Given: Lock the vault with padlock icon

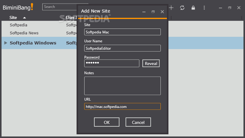Looking at the screenshot, I should 193,8.
